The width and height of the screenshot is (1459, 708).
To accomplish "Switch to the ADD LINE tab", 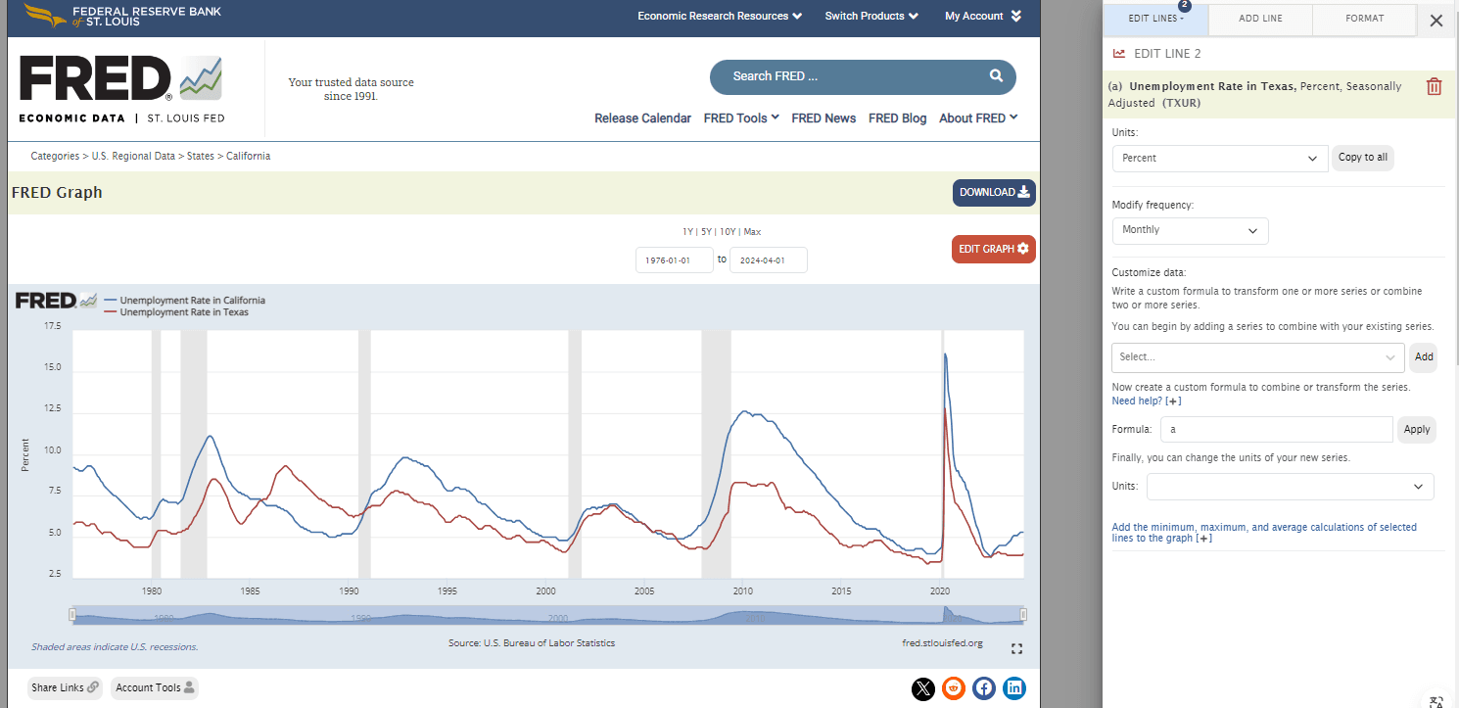I will [x=1259, y=19].
